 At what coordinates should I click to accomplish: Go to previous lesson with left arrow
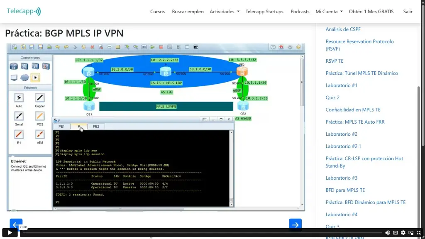tap(16, 224)
